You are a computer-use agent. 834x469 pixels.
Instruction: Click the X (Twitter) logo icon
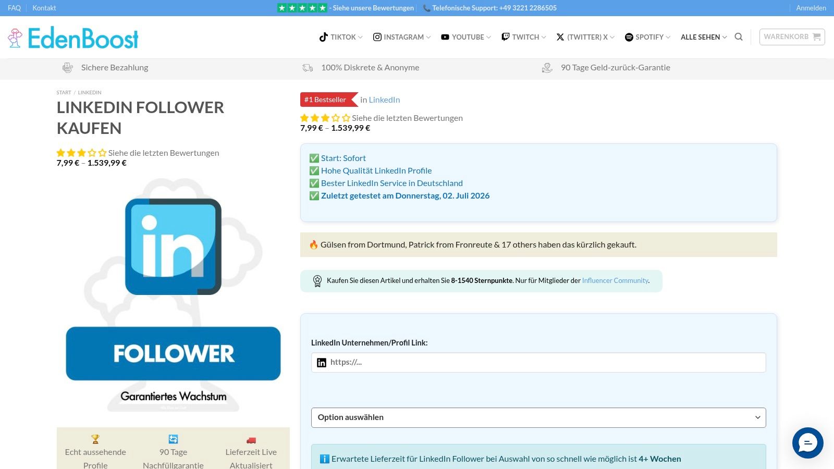pyautogui.click(x=560, y=37)
